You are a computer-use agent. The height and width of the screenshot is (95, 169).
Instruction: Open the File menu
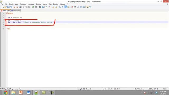tap(2, 4)
